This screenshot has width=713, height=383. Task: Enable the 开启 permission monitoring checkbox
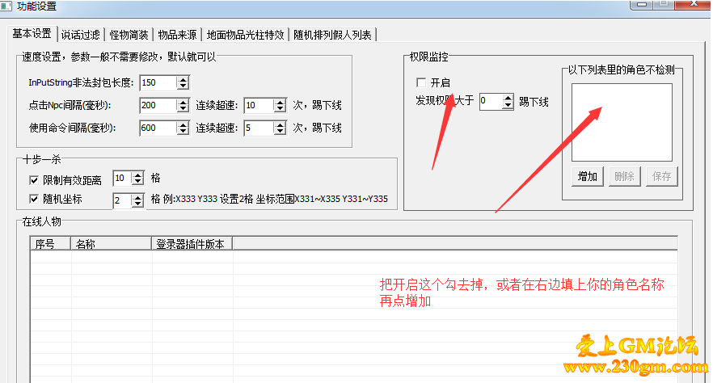tap(421, 82)
